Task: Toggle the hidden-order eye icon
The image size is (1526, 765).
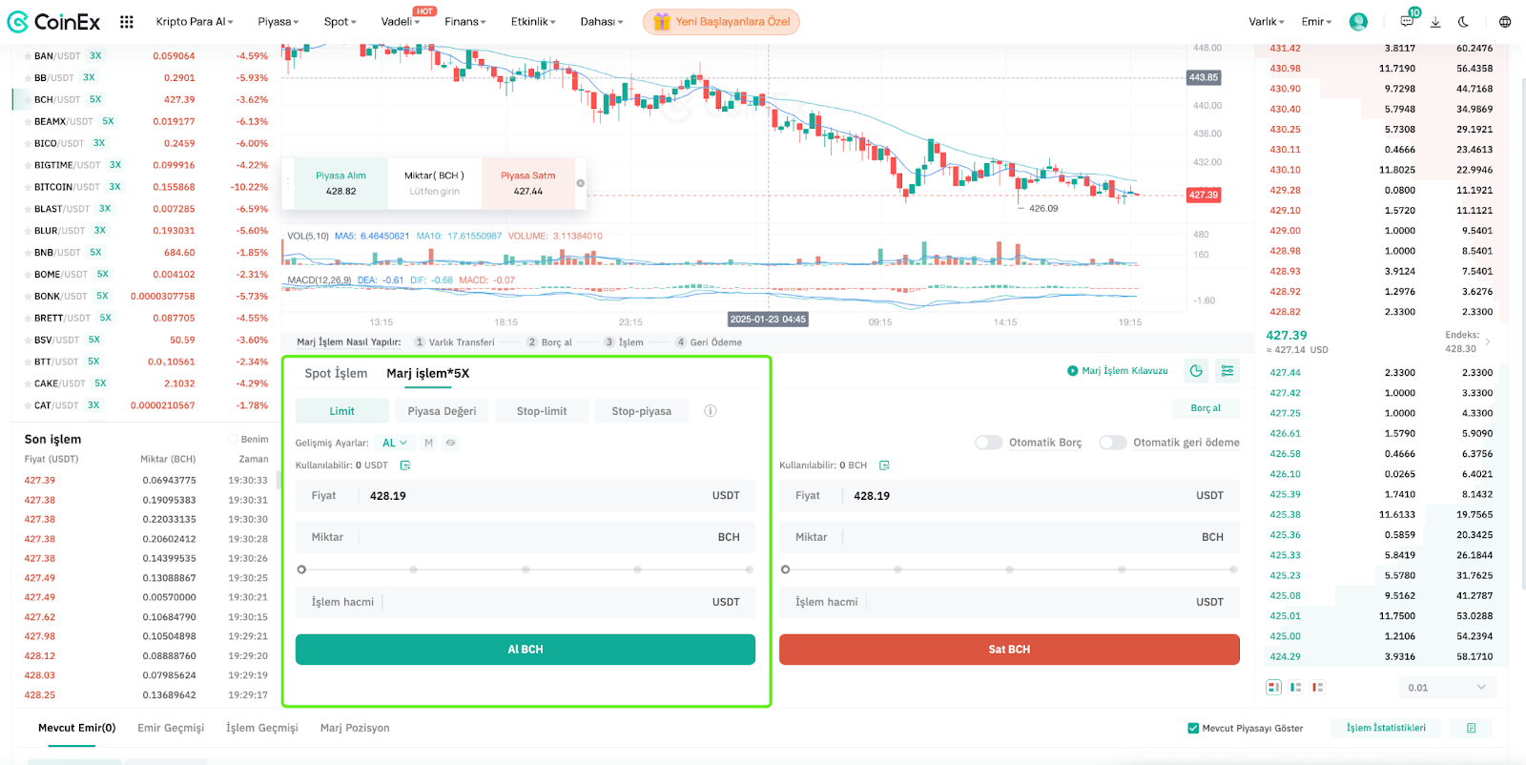Action: [x=450, y=443]
